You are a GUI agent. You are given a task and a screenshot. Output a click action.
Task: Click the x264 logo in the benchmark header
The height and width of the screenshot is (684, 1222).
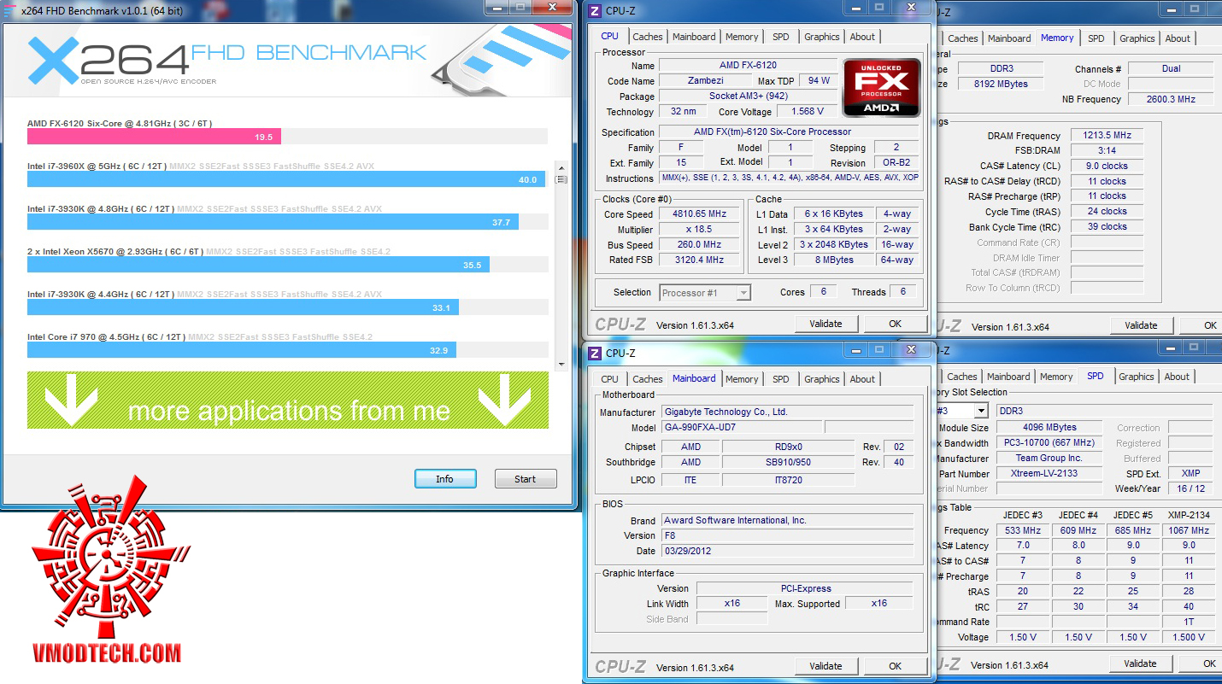109,61
